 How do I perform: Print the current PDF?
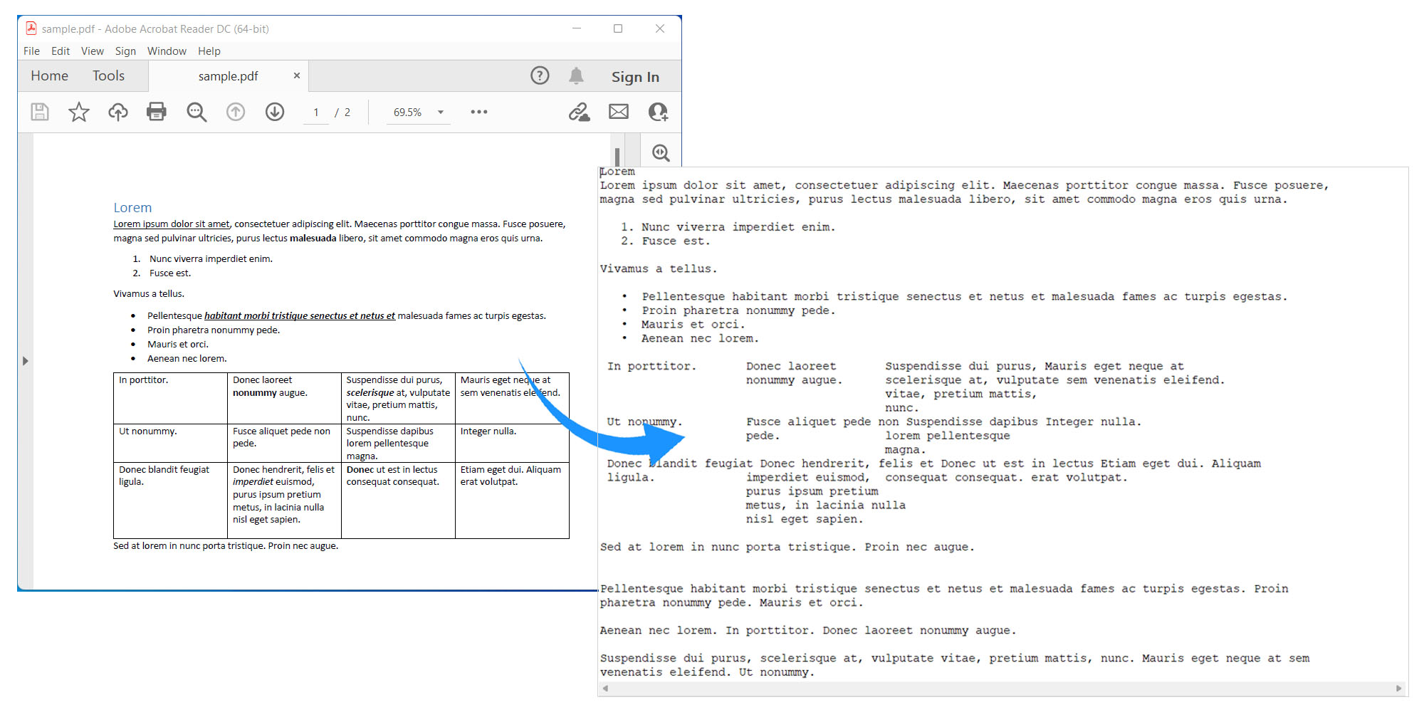(x=156, y=112)
